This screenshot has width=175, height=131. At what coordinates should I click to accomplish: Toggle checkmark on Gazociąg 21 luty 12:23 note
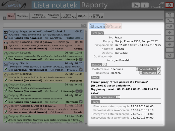click(x=6, y=112)
